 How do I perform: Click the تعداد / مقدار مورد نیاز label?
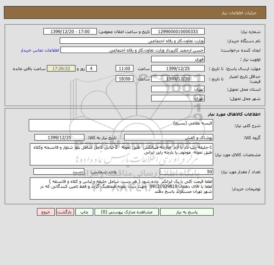pyautogui.click(x=241, y=172)
